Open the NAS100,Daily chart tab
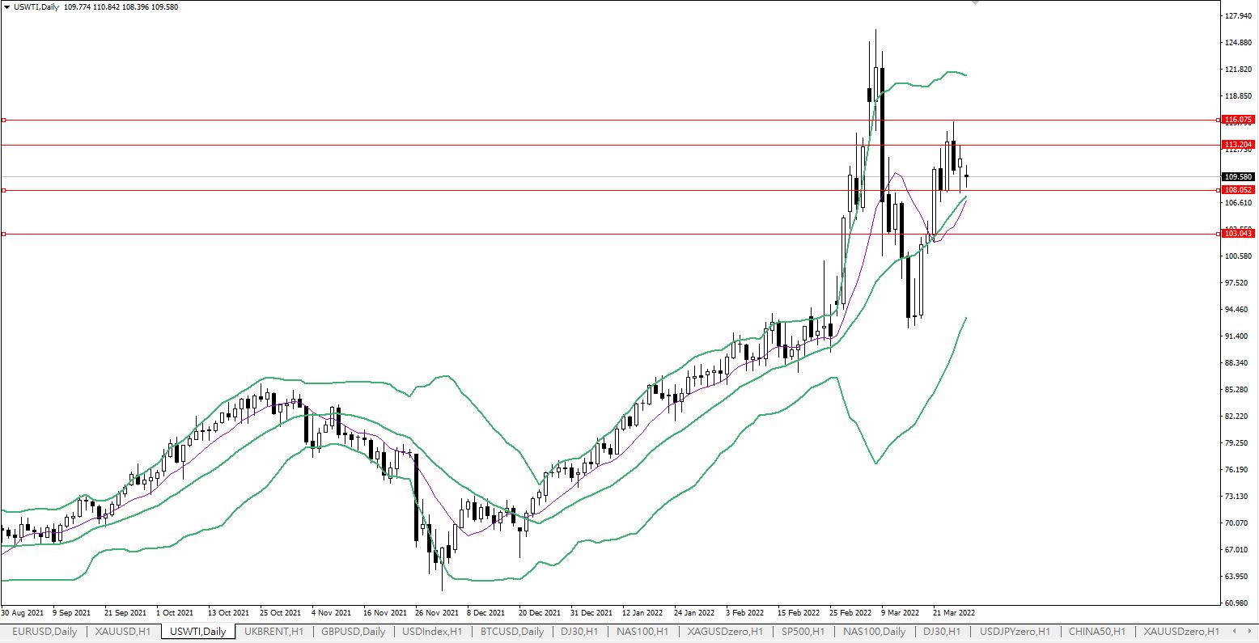Viewport: 1259px width, 643px height. tap(874, 631)
